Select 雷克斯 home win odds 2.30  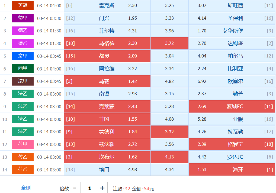pos(107,6)
